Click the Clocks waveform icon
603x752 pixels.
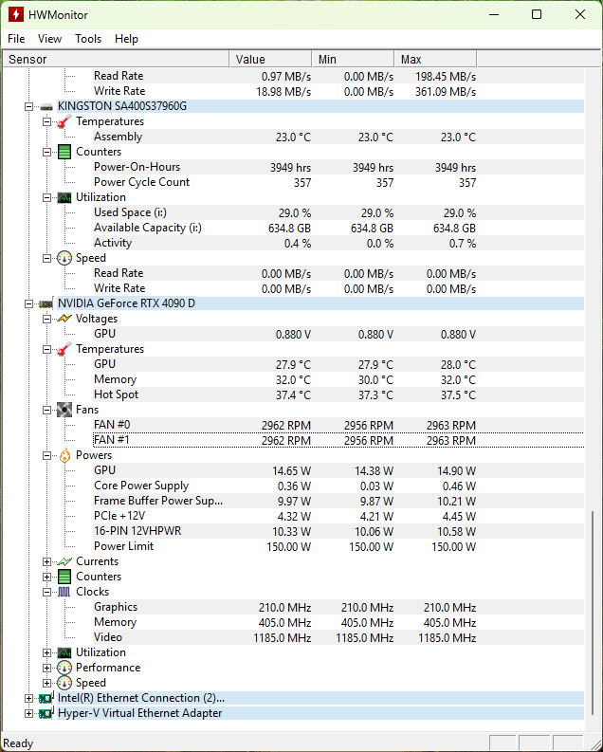[64, 592]
